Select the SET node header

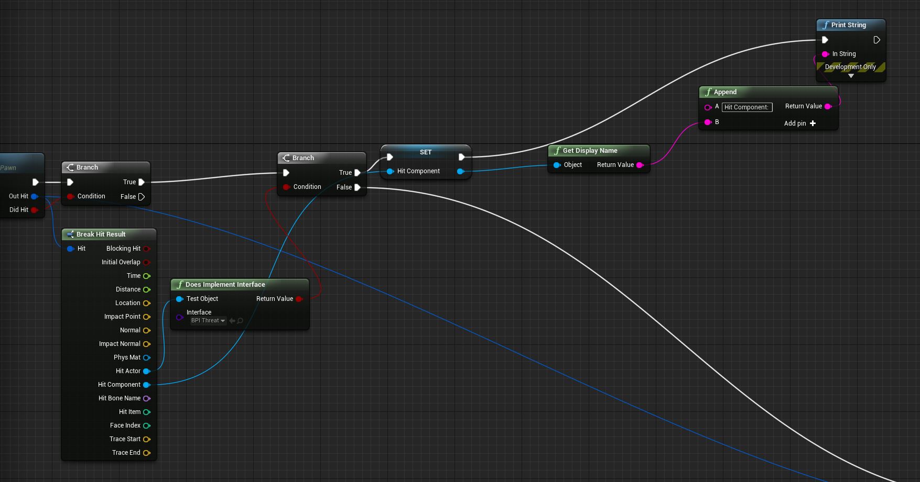(425, 152)
